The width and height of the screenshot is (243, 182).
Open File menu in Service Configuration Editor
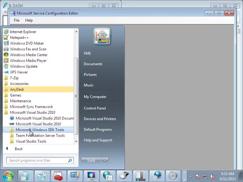coord(17,20)
